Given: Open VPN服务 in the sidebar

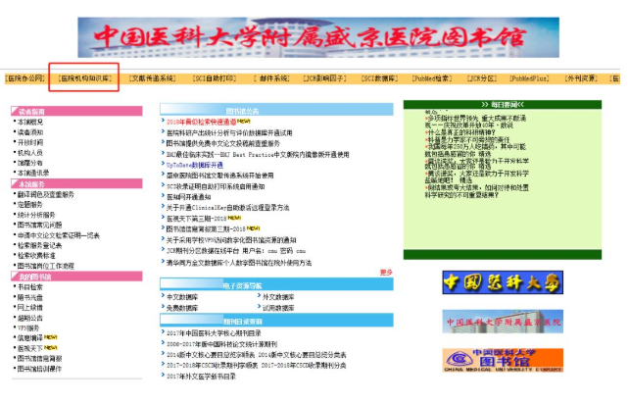Looking at the screenshot, I should pos(28,327).
